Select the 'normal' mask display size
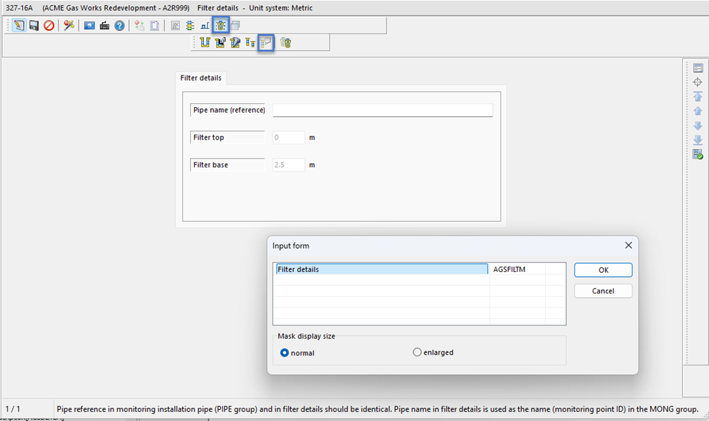 (x=285, y=353)
